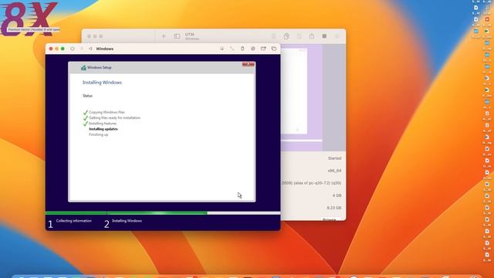The image size is (494, 278).
Task: Toggle the sidebar icon in the UTM window
Action: tap(177, 36)
